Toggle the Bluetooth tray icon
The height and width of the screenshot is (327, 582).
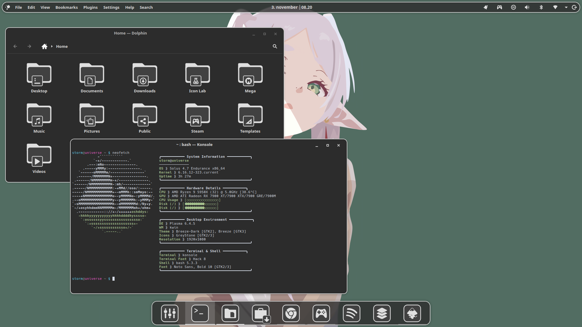coord(541,7)
